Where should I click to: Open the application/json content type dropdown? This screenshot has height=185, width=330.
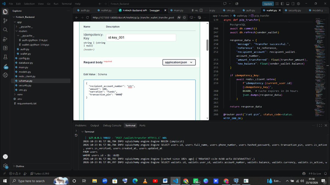(179, 62)
